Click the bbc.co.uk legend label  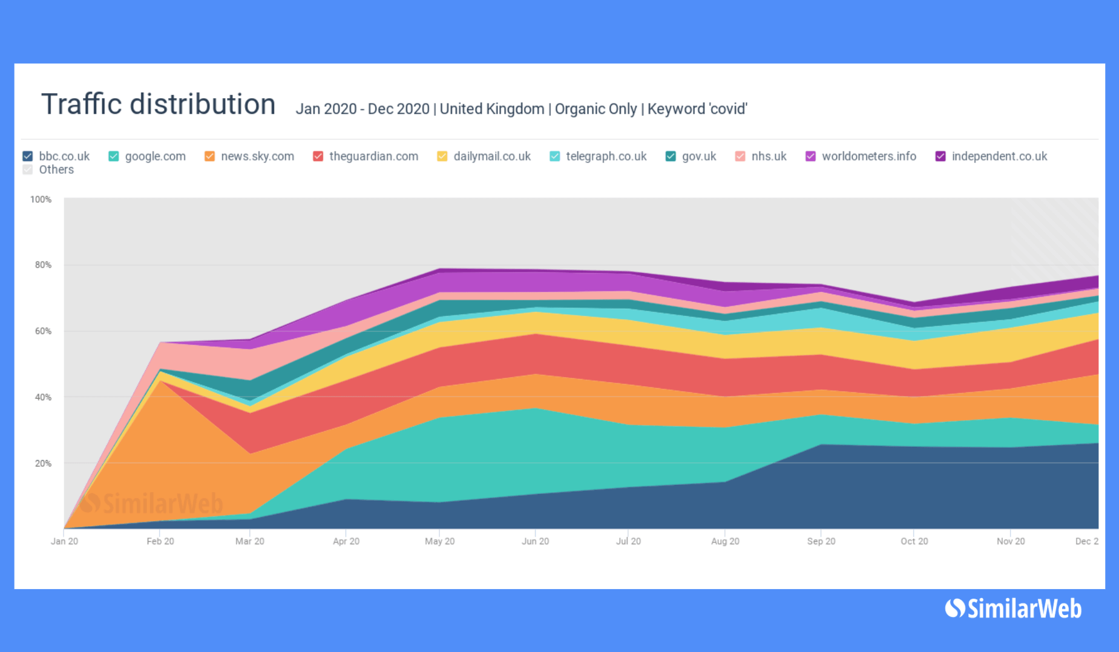[64, 156]
